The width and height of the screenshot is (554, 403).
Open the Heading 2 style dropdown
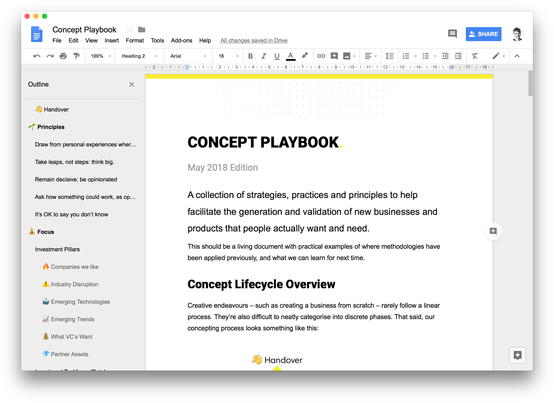click(x=139, y=56)
